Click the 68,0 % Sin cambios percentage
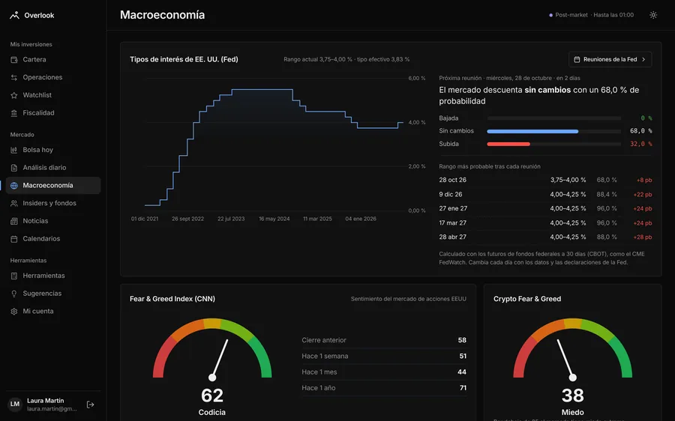 (x=641, y=131)
